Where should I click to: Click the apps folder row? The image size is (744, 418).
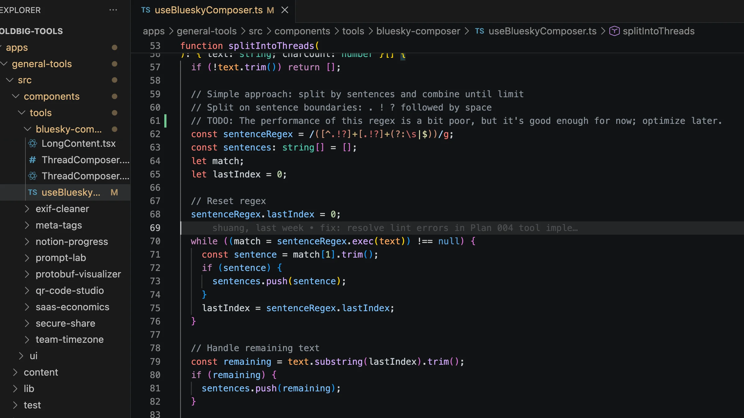pos(65,47)
